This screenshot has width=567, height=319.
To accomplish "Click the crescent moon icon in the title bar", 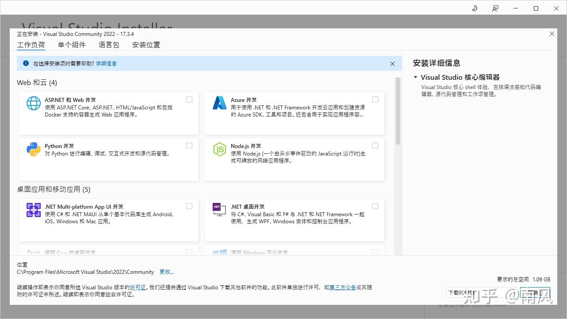I will click(x=474, y=8).
